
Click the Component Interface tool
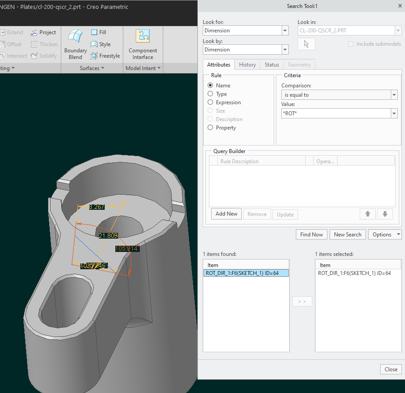tap(142, 43)
